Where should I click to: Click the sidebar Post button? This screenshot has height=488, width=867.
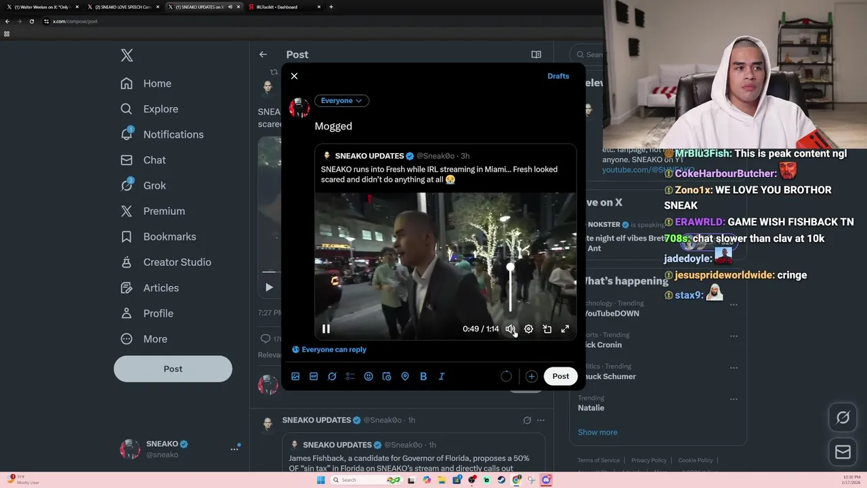point(173,369)
